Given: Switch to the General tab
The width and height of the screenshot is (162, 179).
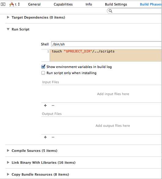Looking at the screenshot, I should [34, 4].
